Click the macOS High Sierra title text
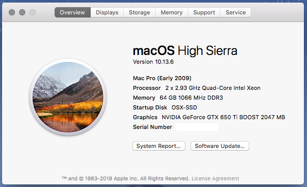This screenshot has width=307, height=187. (x=185, y=51)
